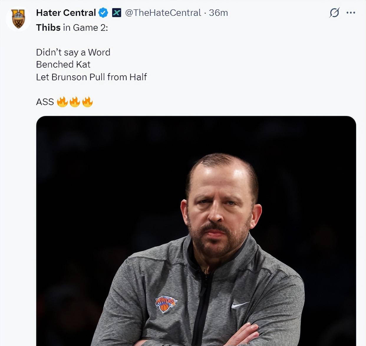Image resolution: width=366 pixels, height=346 pixels.
Task: Open the Hater Central profile avatar
Action: [x=18, y=19]
